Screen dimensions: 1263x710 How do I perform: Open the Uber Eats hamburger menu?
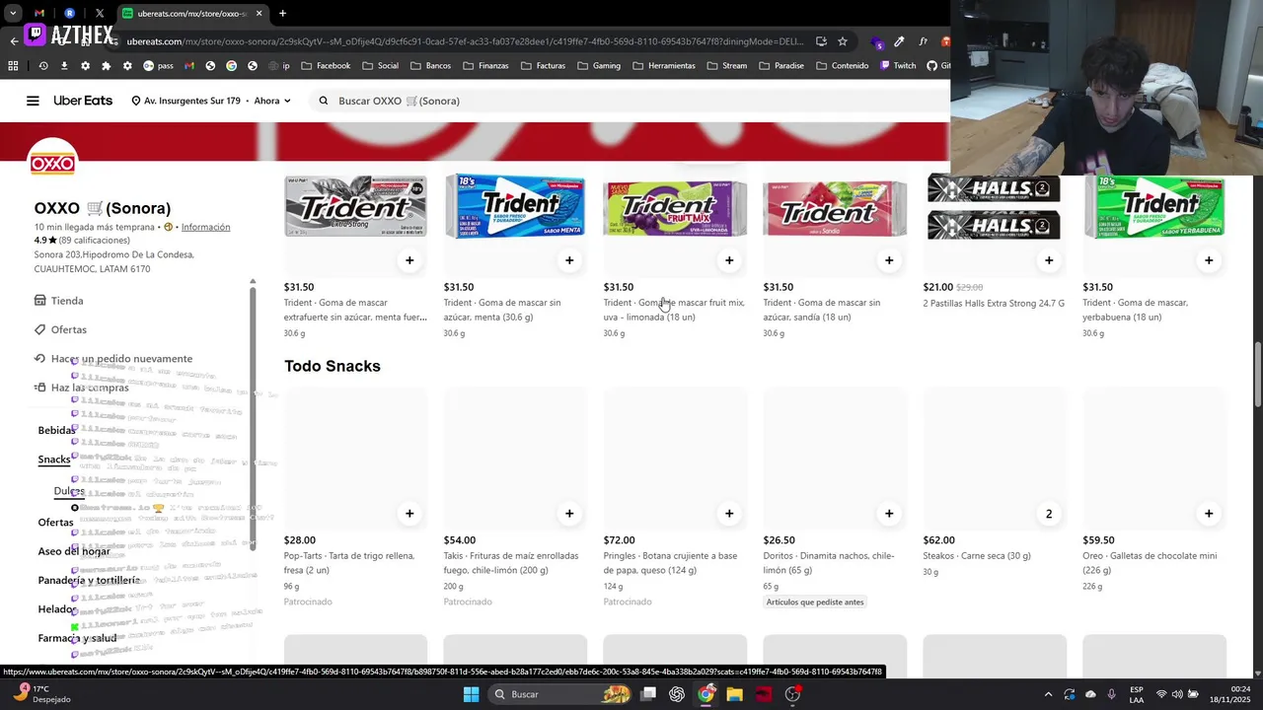tap(33, 101)
